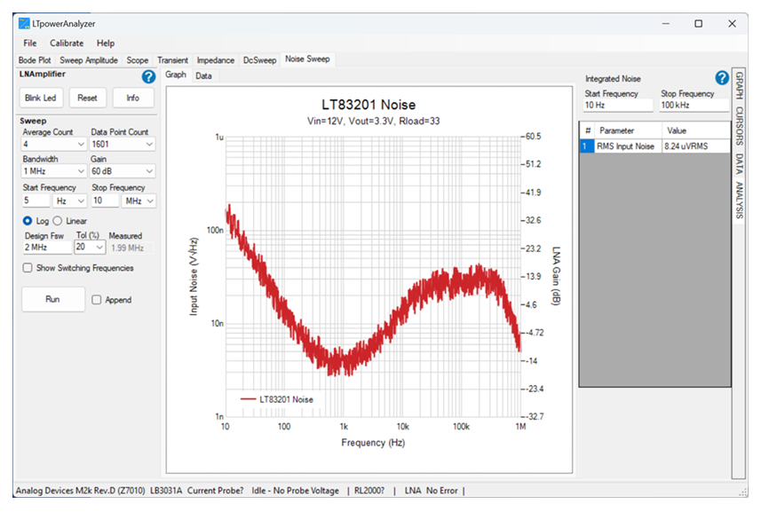This screenshot has width=761, height=512.
Task: Click the Idle - No Probe Voltage status
Action: point(295,491)
